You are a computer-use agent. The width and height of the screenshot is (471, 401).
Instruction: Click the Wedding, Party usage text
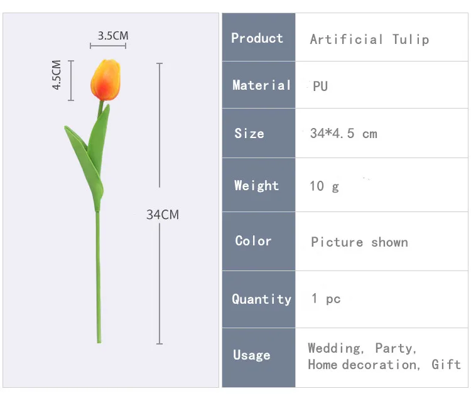pyautogui.click(x=362, y=348)
